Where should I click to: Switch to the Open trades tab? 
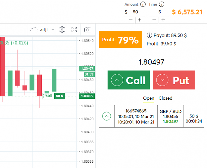point(149,98)
